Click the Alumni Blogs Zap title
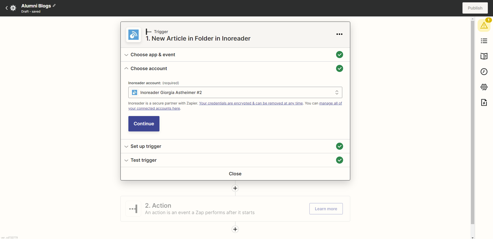This screenshot has width=493, height=239. tap(36, 6)
